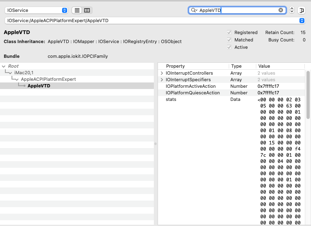
Task: Switch to list (outline) view mode
Action: (x=77, y=10)
